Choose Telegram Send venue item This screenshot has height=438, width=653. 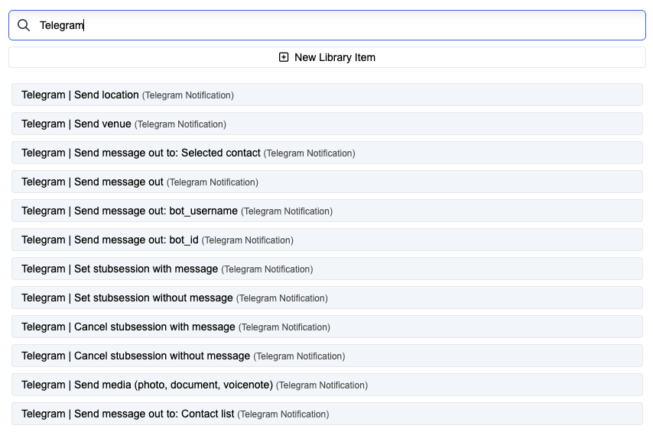pyautogui.click(x=327, y=124)
